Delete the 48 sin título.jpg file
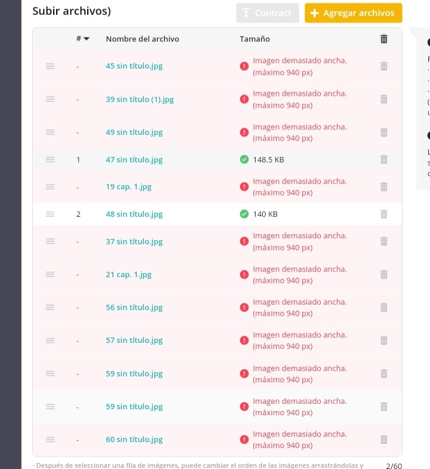Screen dimensions: 430x469 (x=384, y=214)
